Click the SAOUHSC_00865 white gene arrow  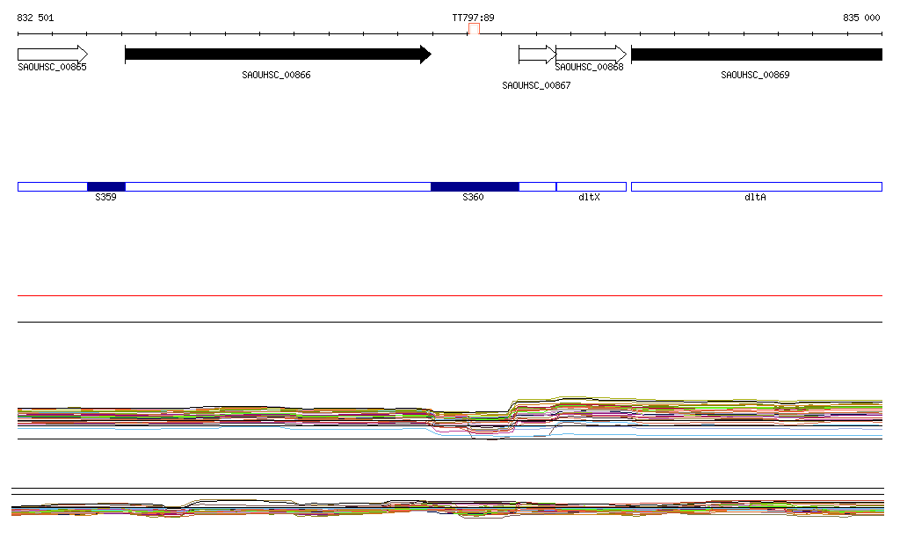tap(52, 54)
